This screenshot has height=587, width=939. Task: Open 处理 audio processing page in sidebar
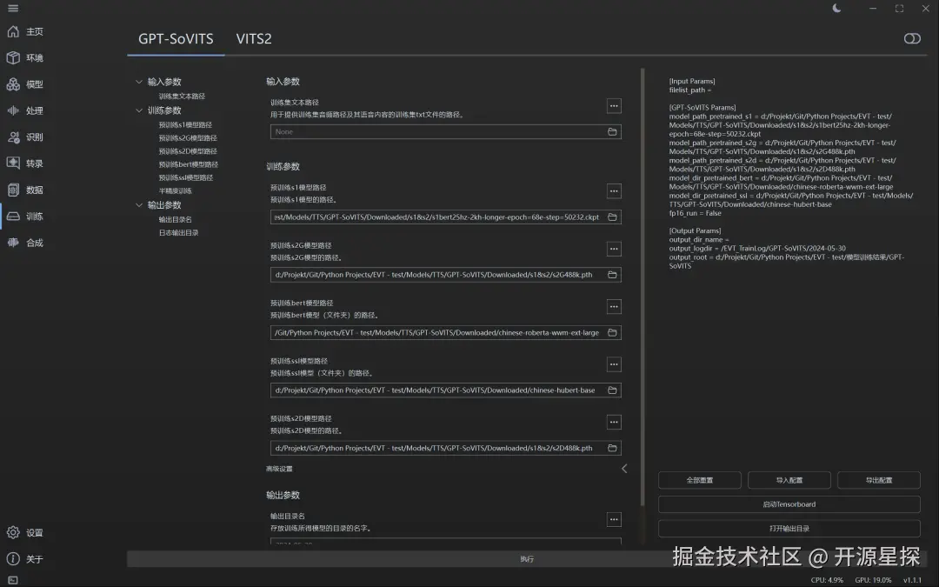click(25, 110)
